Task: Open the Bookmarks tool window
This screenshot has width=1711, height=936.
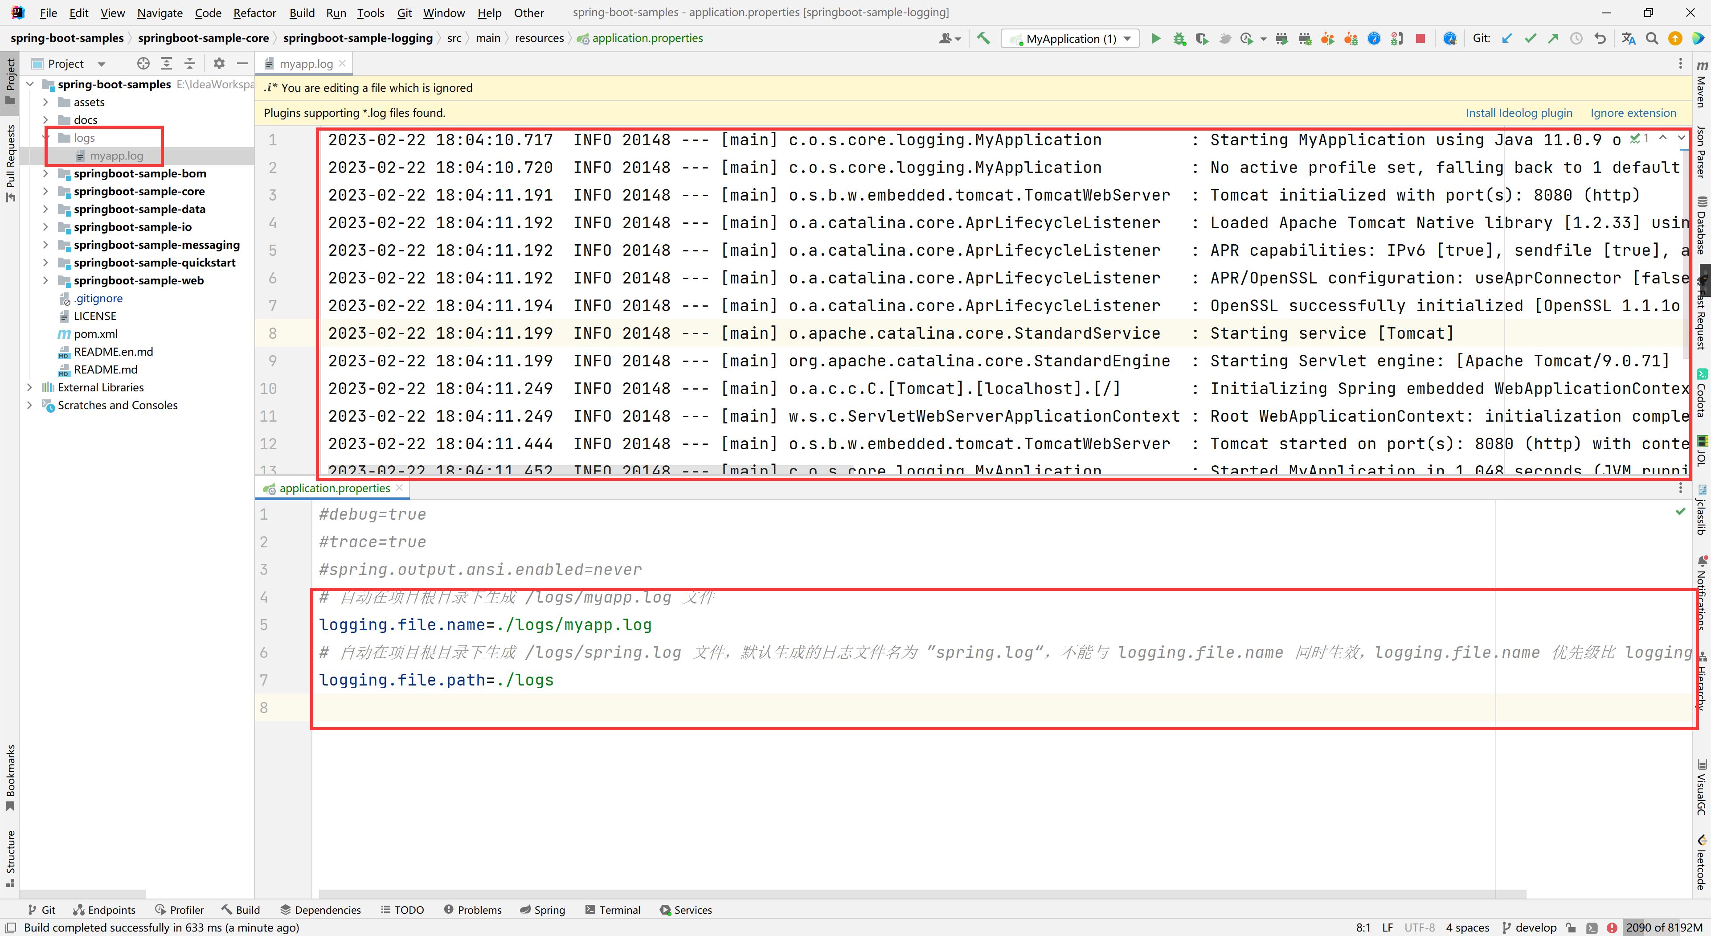Action: point(10,777)
